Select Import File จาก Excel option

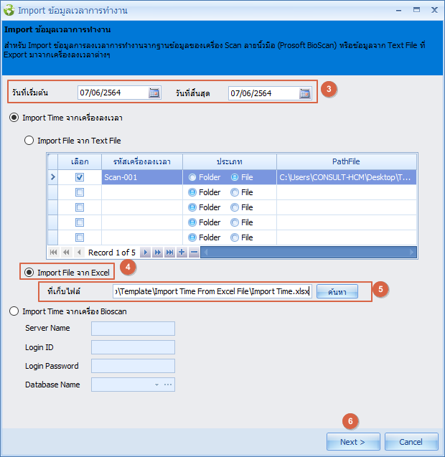pos(29,273)
